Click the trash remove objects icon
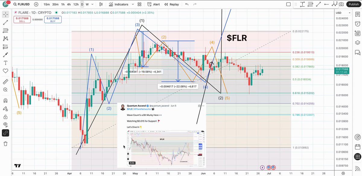The height and width of the screenshot is (176, 362). pos(5,144)
